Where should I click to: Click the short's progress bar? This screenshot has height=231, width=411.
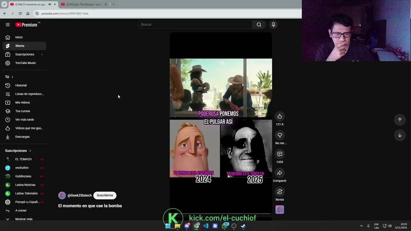221,213
